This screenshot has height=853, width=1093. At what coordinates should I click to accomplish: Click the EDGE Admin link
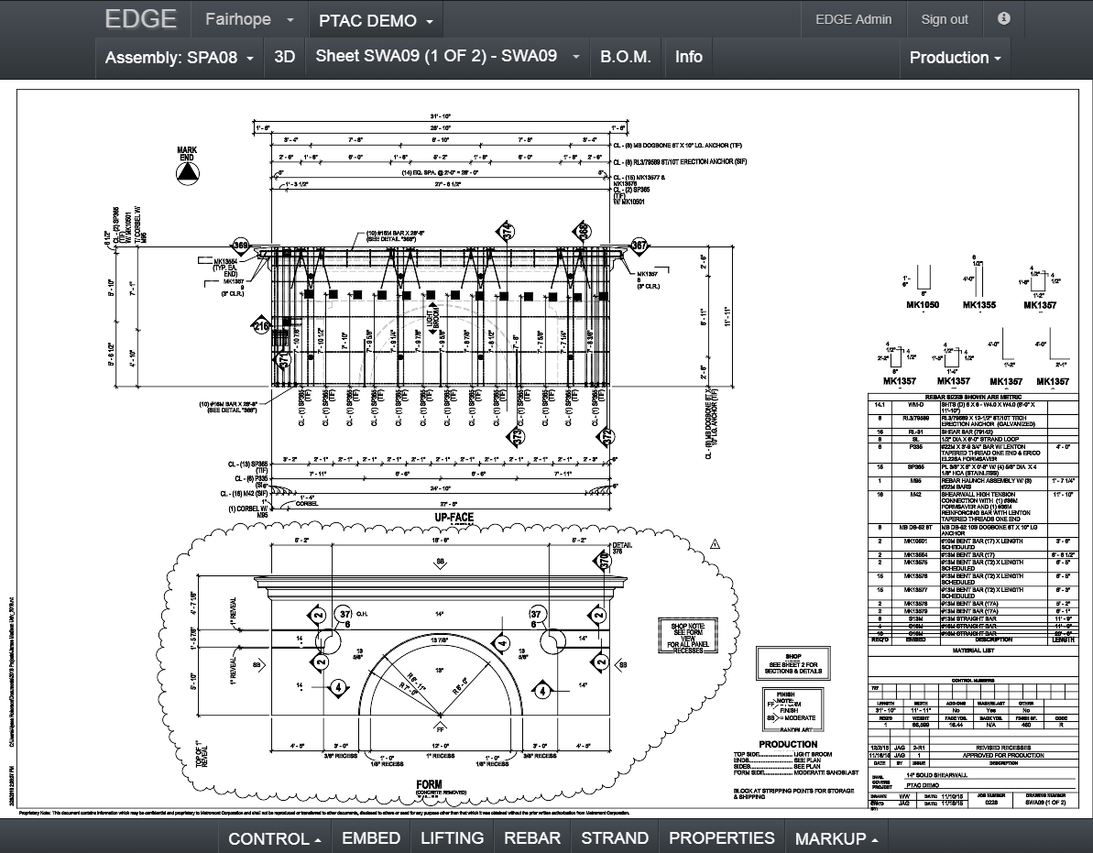coord(853,19)
